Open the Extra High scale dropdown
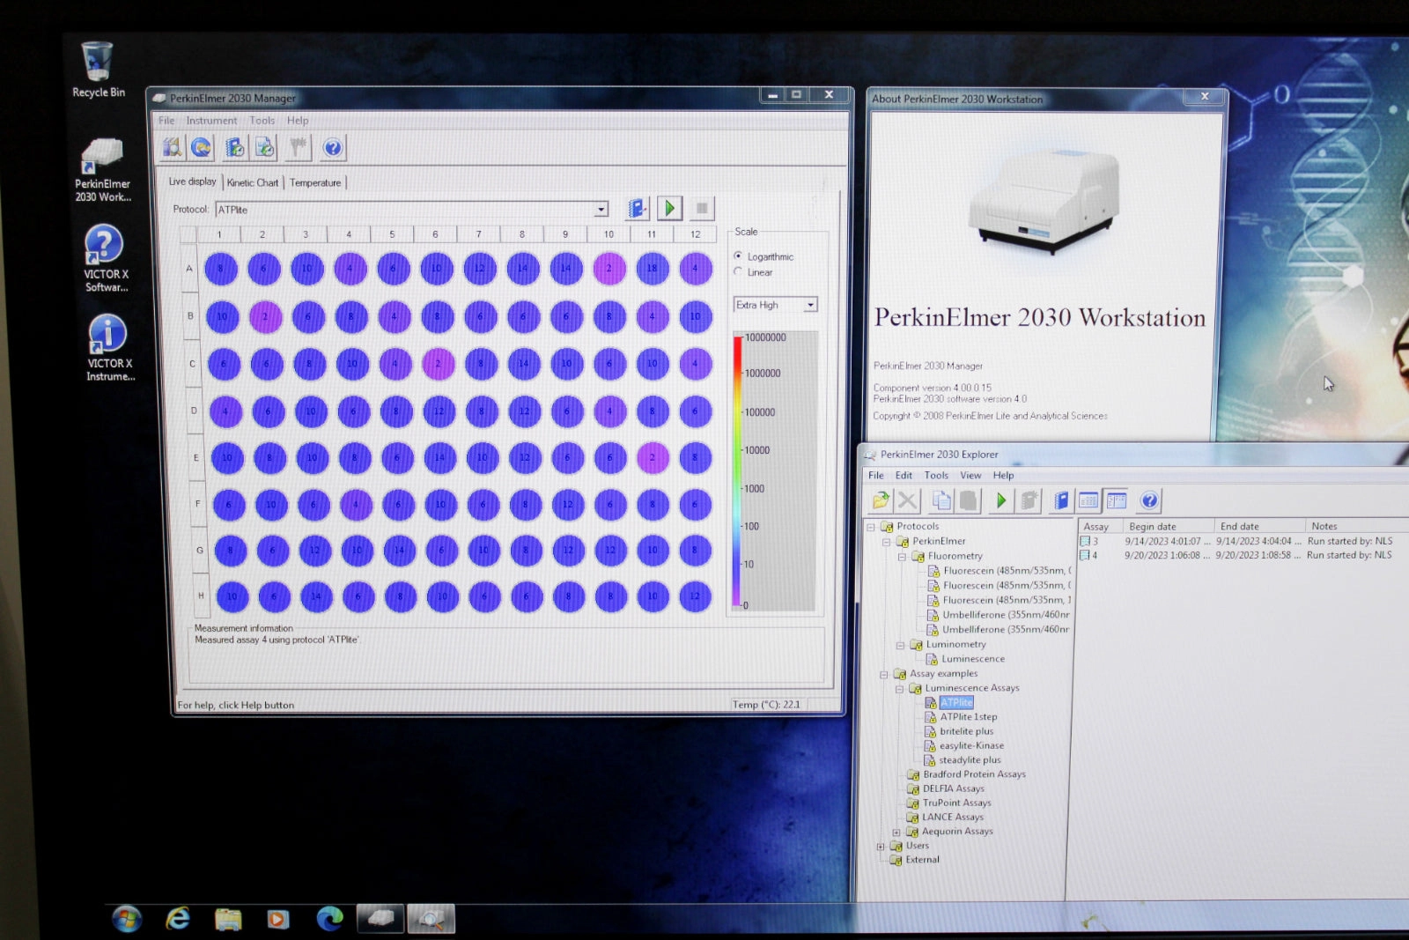Viewport: 1409px width, 940px height. tap(810, 305)
